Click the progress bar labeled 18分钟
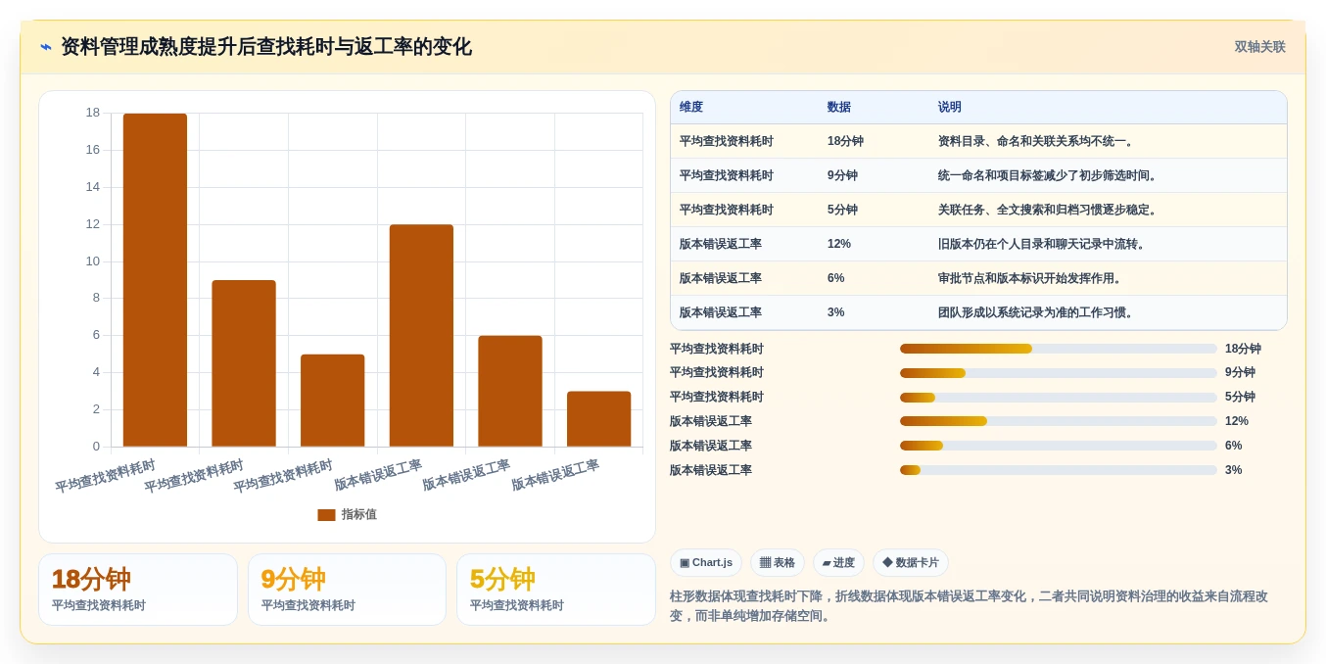Screen dimensions: 1326x664 1059,349
